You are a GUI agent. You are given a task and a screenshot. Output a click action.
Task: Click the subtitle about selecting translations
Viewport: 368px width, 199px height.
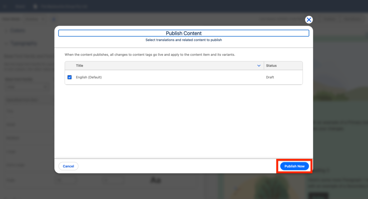point(184,40)
